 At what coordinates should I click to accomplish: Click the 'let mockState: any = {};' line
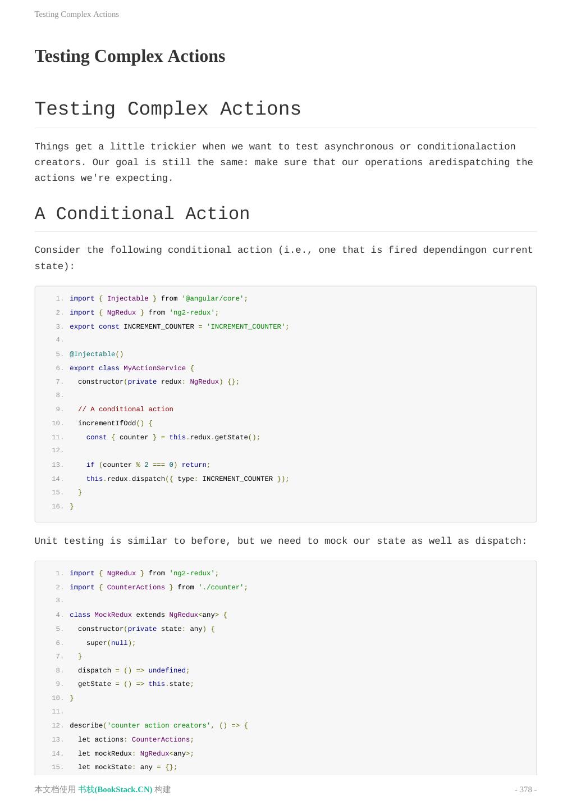(x=127, y=767)
